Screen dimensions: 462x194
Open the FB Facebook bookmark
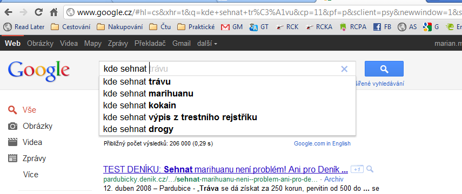[x=382, y=27]
